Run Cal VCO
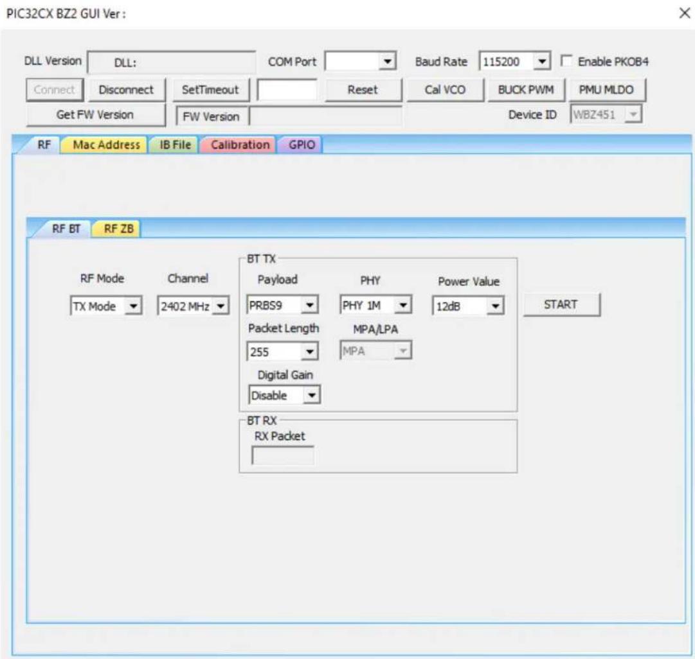Image resolution: width=695 pixels, height=659 pixels. [445, 90]
